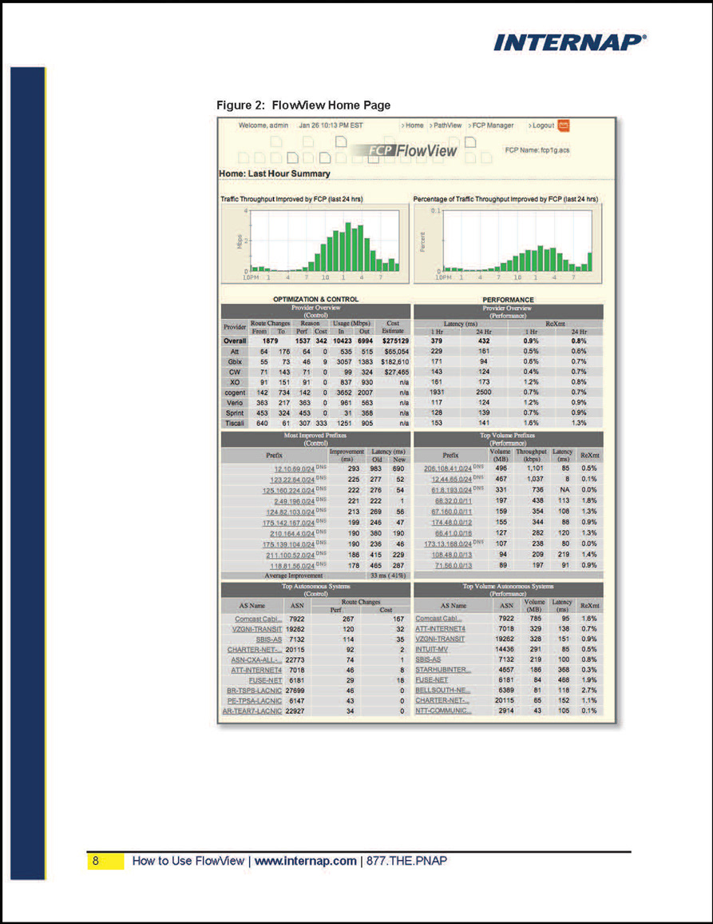
Task: Open prefix 2.49.196.0/24 link
Action: [295, 501]
